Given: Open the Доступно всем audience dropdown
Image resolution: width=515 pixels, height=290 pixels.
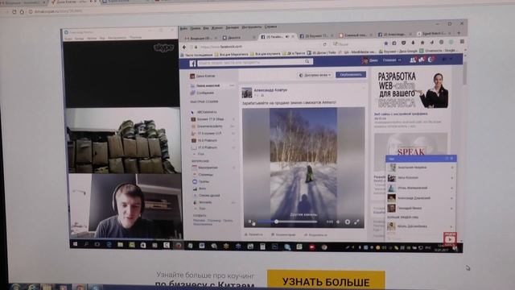Looking at the screenshot, I should pyautogui.click(x=315, y=75).
